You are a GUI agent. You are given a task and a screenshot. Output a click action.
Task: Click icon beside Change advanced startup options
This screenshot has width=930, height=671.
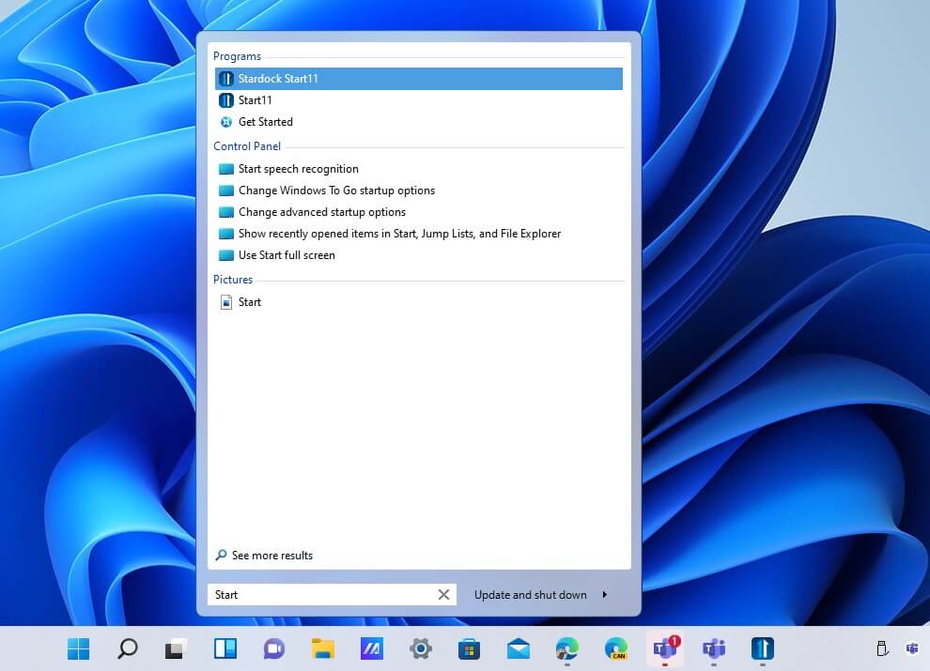pyautogui.click(x=226, y=212)
